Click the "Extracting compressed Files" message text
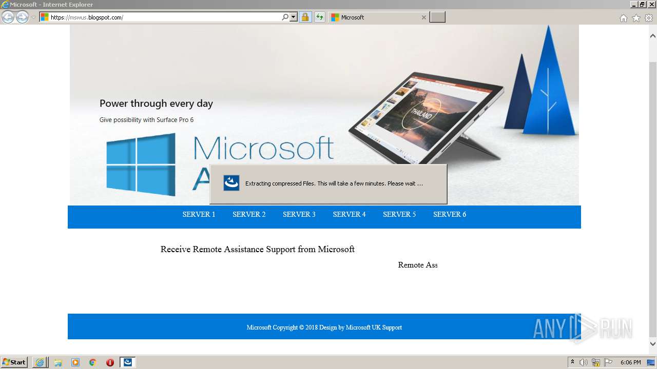Image resolution: width=657 pixels, height=369 pixels. [334, 183]
